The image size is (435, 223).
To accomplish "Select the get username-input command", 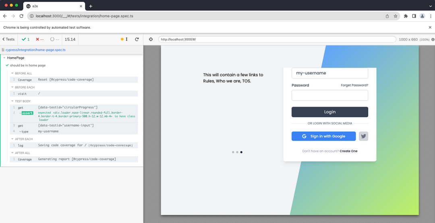I will pos(74,125).
